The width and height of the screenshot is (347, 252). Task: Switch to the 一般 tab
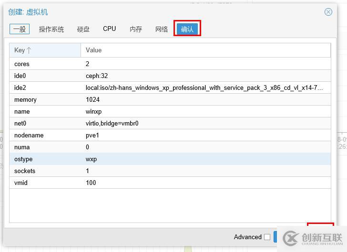pos(20,29)
